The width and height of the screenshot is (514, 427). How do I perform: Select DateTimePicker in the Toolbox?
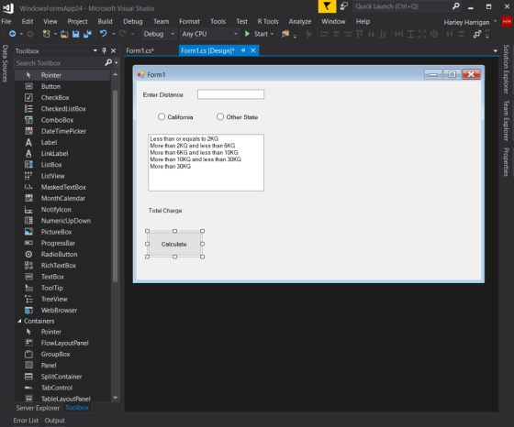click(62, 131)
